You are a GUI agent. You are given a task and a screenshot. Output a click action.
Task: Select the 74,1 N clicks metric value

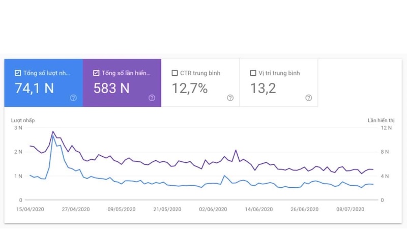pos(34,89)
